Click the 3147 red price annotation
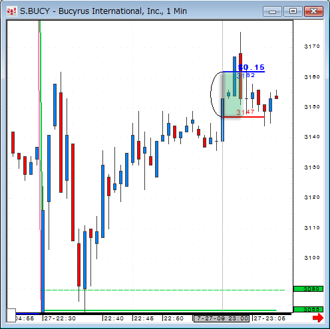Screen dimensions: 330x329 click(x=245, y=112)
